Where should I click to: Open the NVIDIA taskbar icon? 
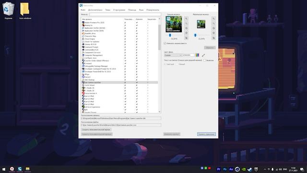(x=244, y=169)
